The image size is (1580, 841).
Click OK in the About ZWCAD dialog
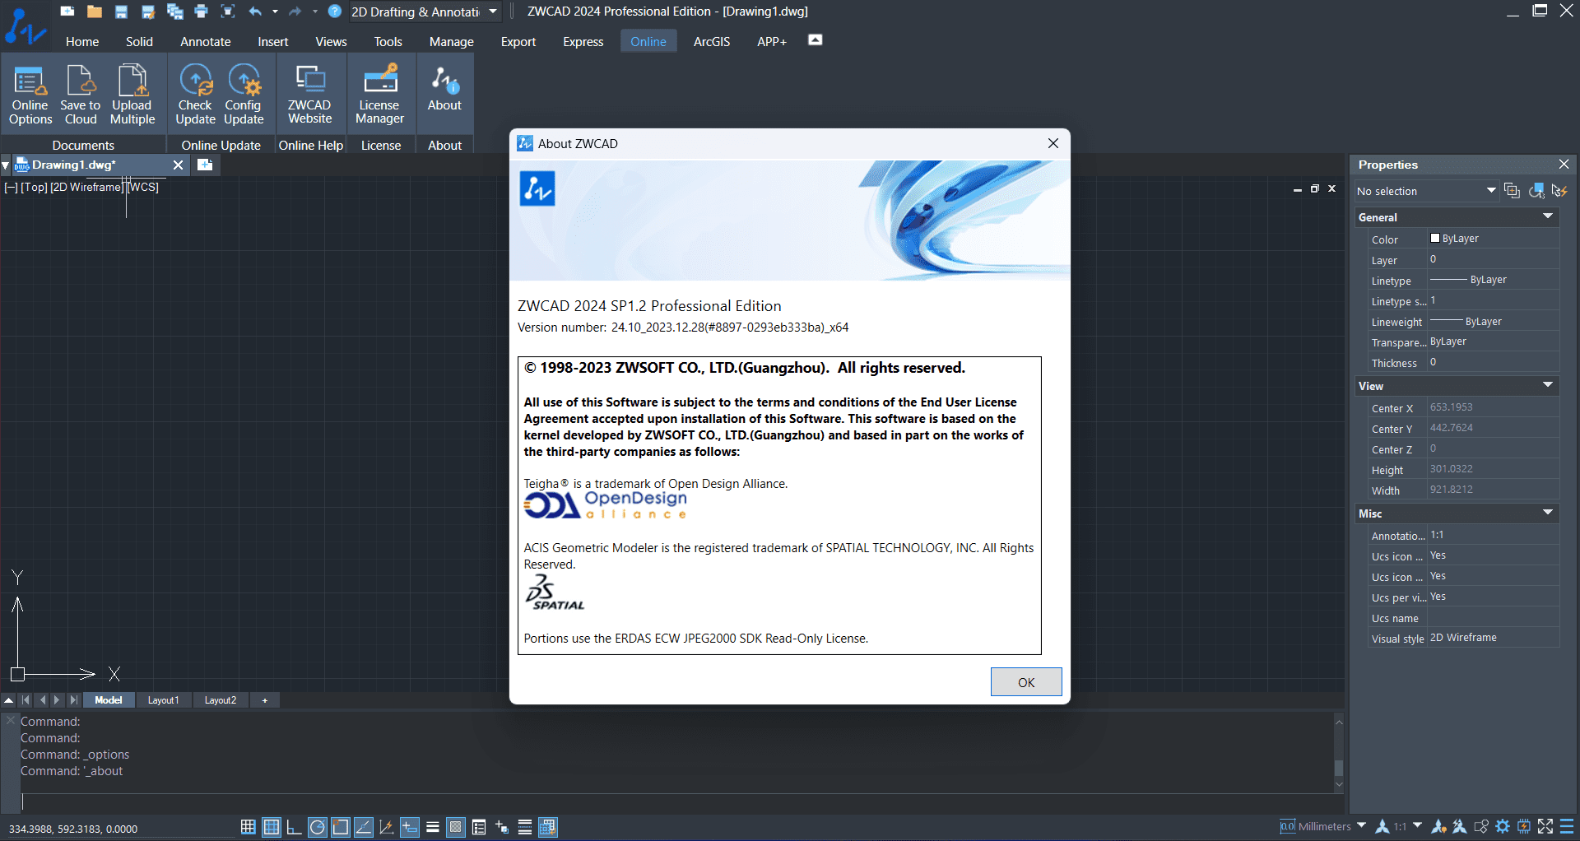pos(1026,682)
